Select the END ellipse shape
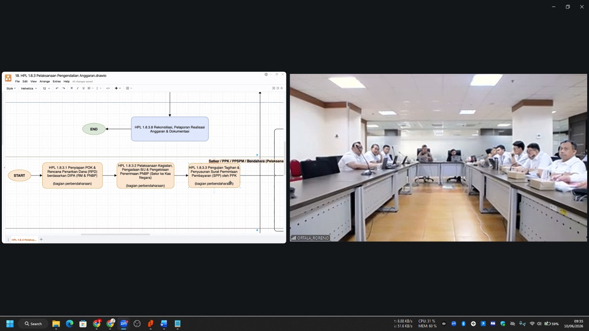 click(x=94, y=129)
